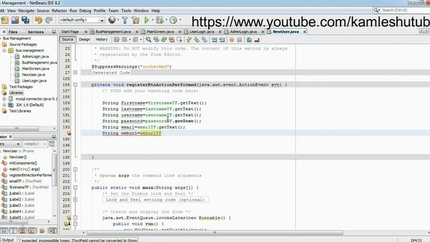Collapse the main method fold on line 203
The image size is (430, 242).
point(75,188)
